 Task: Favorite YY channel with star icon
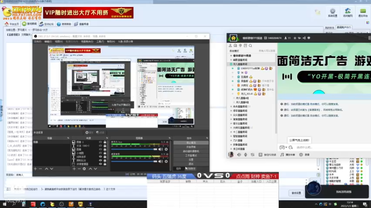(295, 38)
